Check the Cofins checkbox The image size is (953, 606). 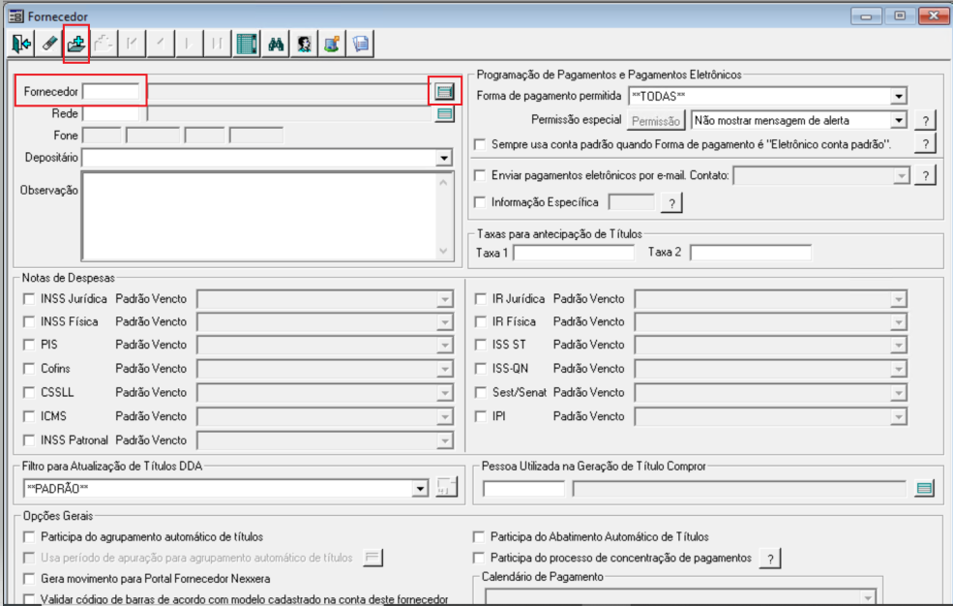point(29,368)
